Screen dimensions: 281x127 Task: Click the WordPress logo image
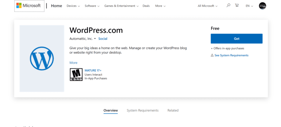[x=42, y=59]
